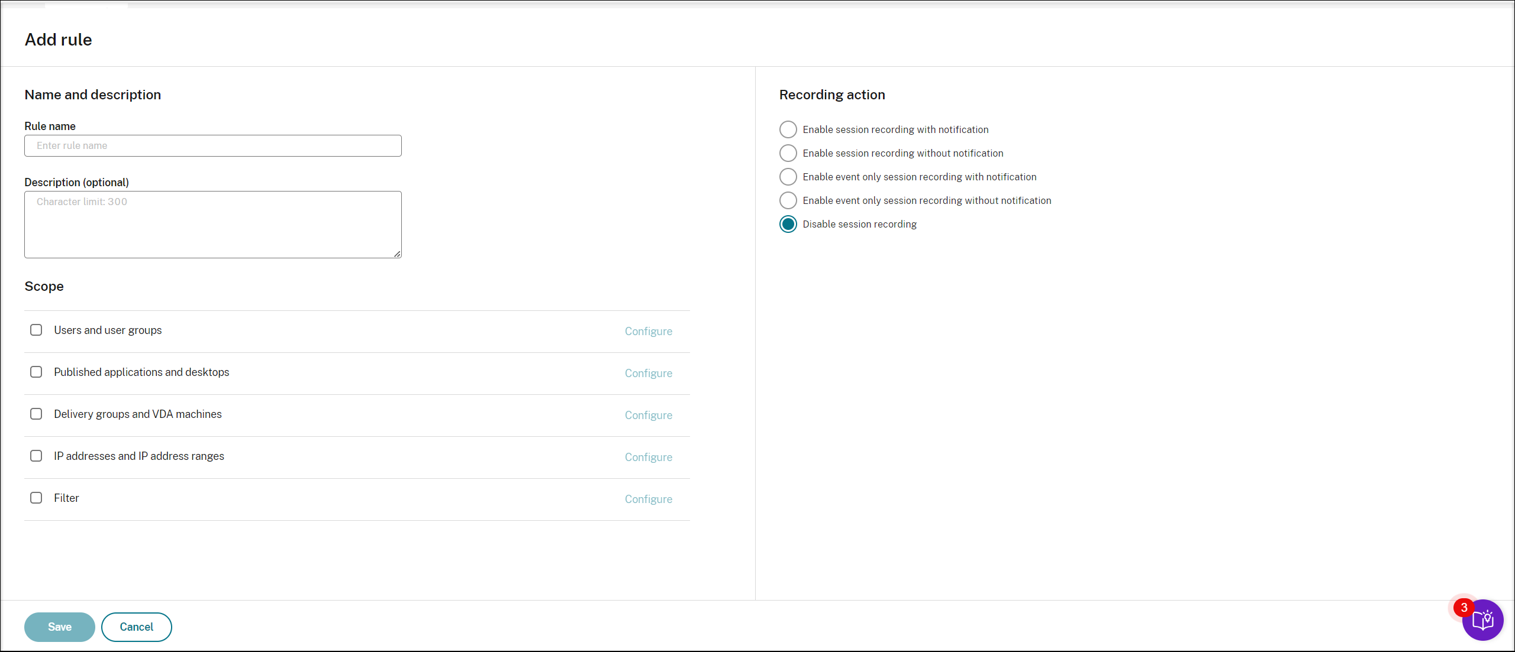Select Enable session recording with notification
This screenshot has width=1515, height=652.
pos(788,129)
